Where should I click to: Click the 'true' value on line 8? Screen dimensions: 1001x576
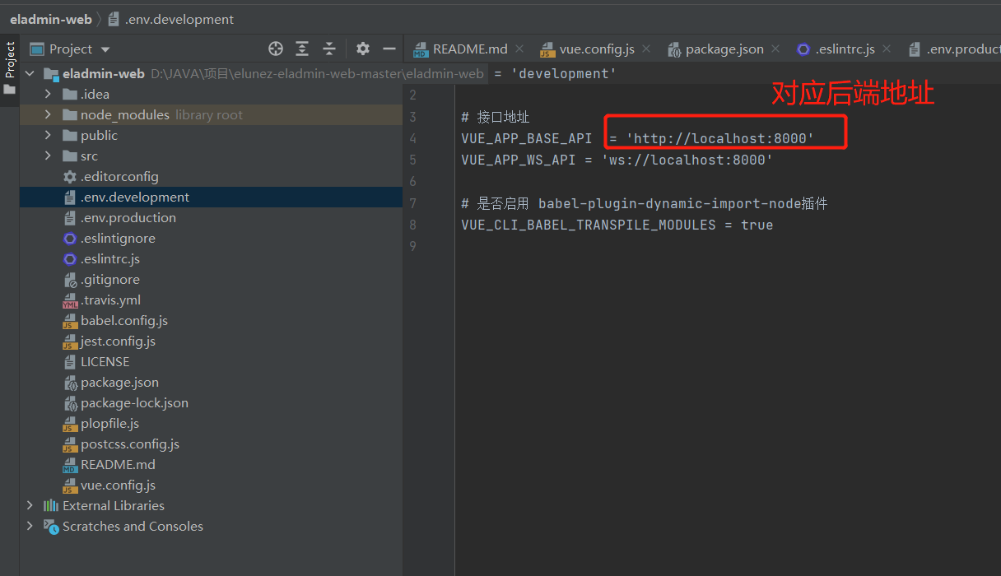coord(757,225)
